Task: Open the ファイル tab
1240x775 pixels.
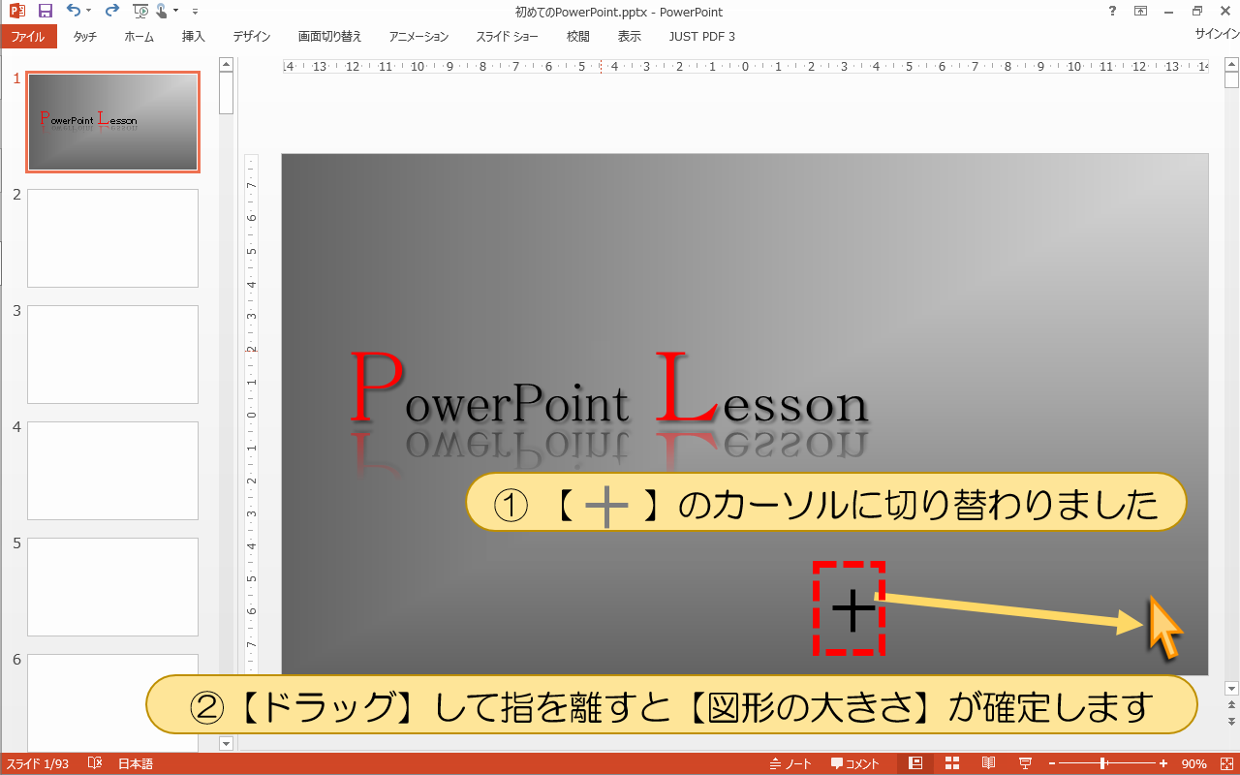Action: click(x=28, y=37)
